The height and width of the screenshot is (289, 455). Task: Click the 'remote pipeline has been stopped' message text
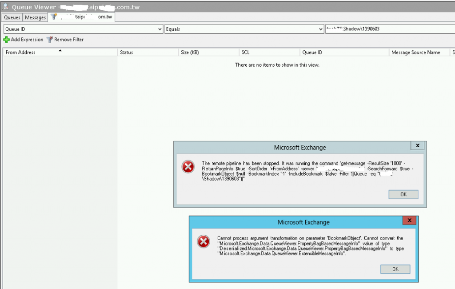[x=307, y=171]
